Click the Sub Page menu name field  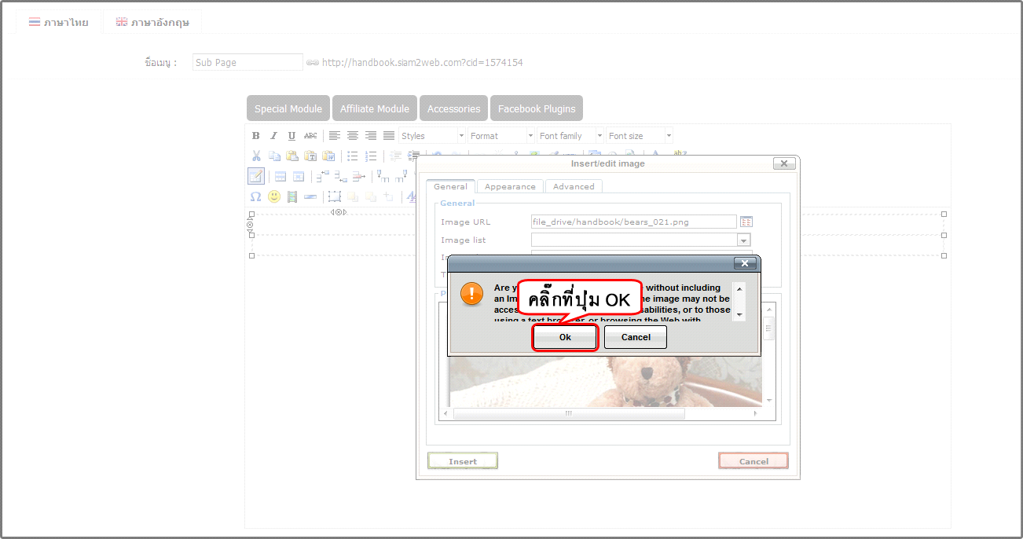247,62
